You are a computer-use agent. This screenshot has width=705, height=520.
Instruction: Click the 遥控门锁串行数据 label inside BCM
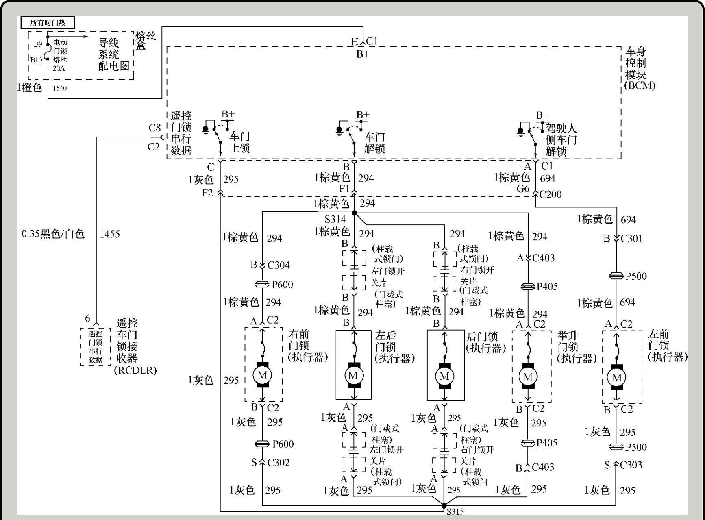[181, 133]
